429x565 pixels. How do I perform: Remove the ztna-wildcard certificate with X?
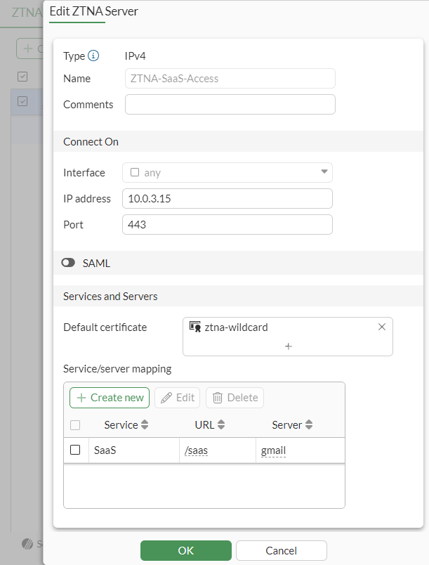coord(382,327)
